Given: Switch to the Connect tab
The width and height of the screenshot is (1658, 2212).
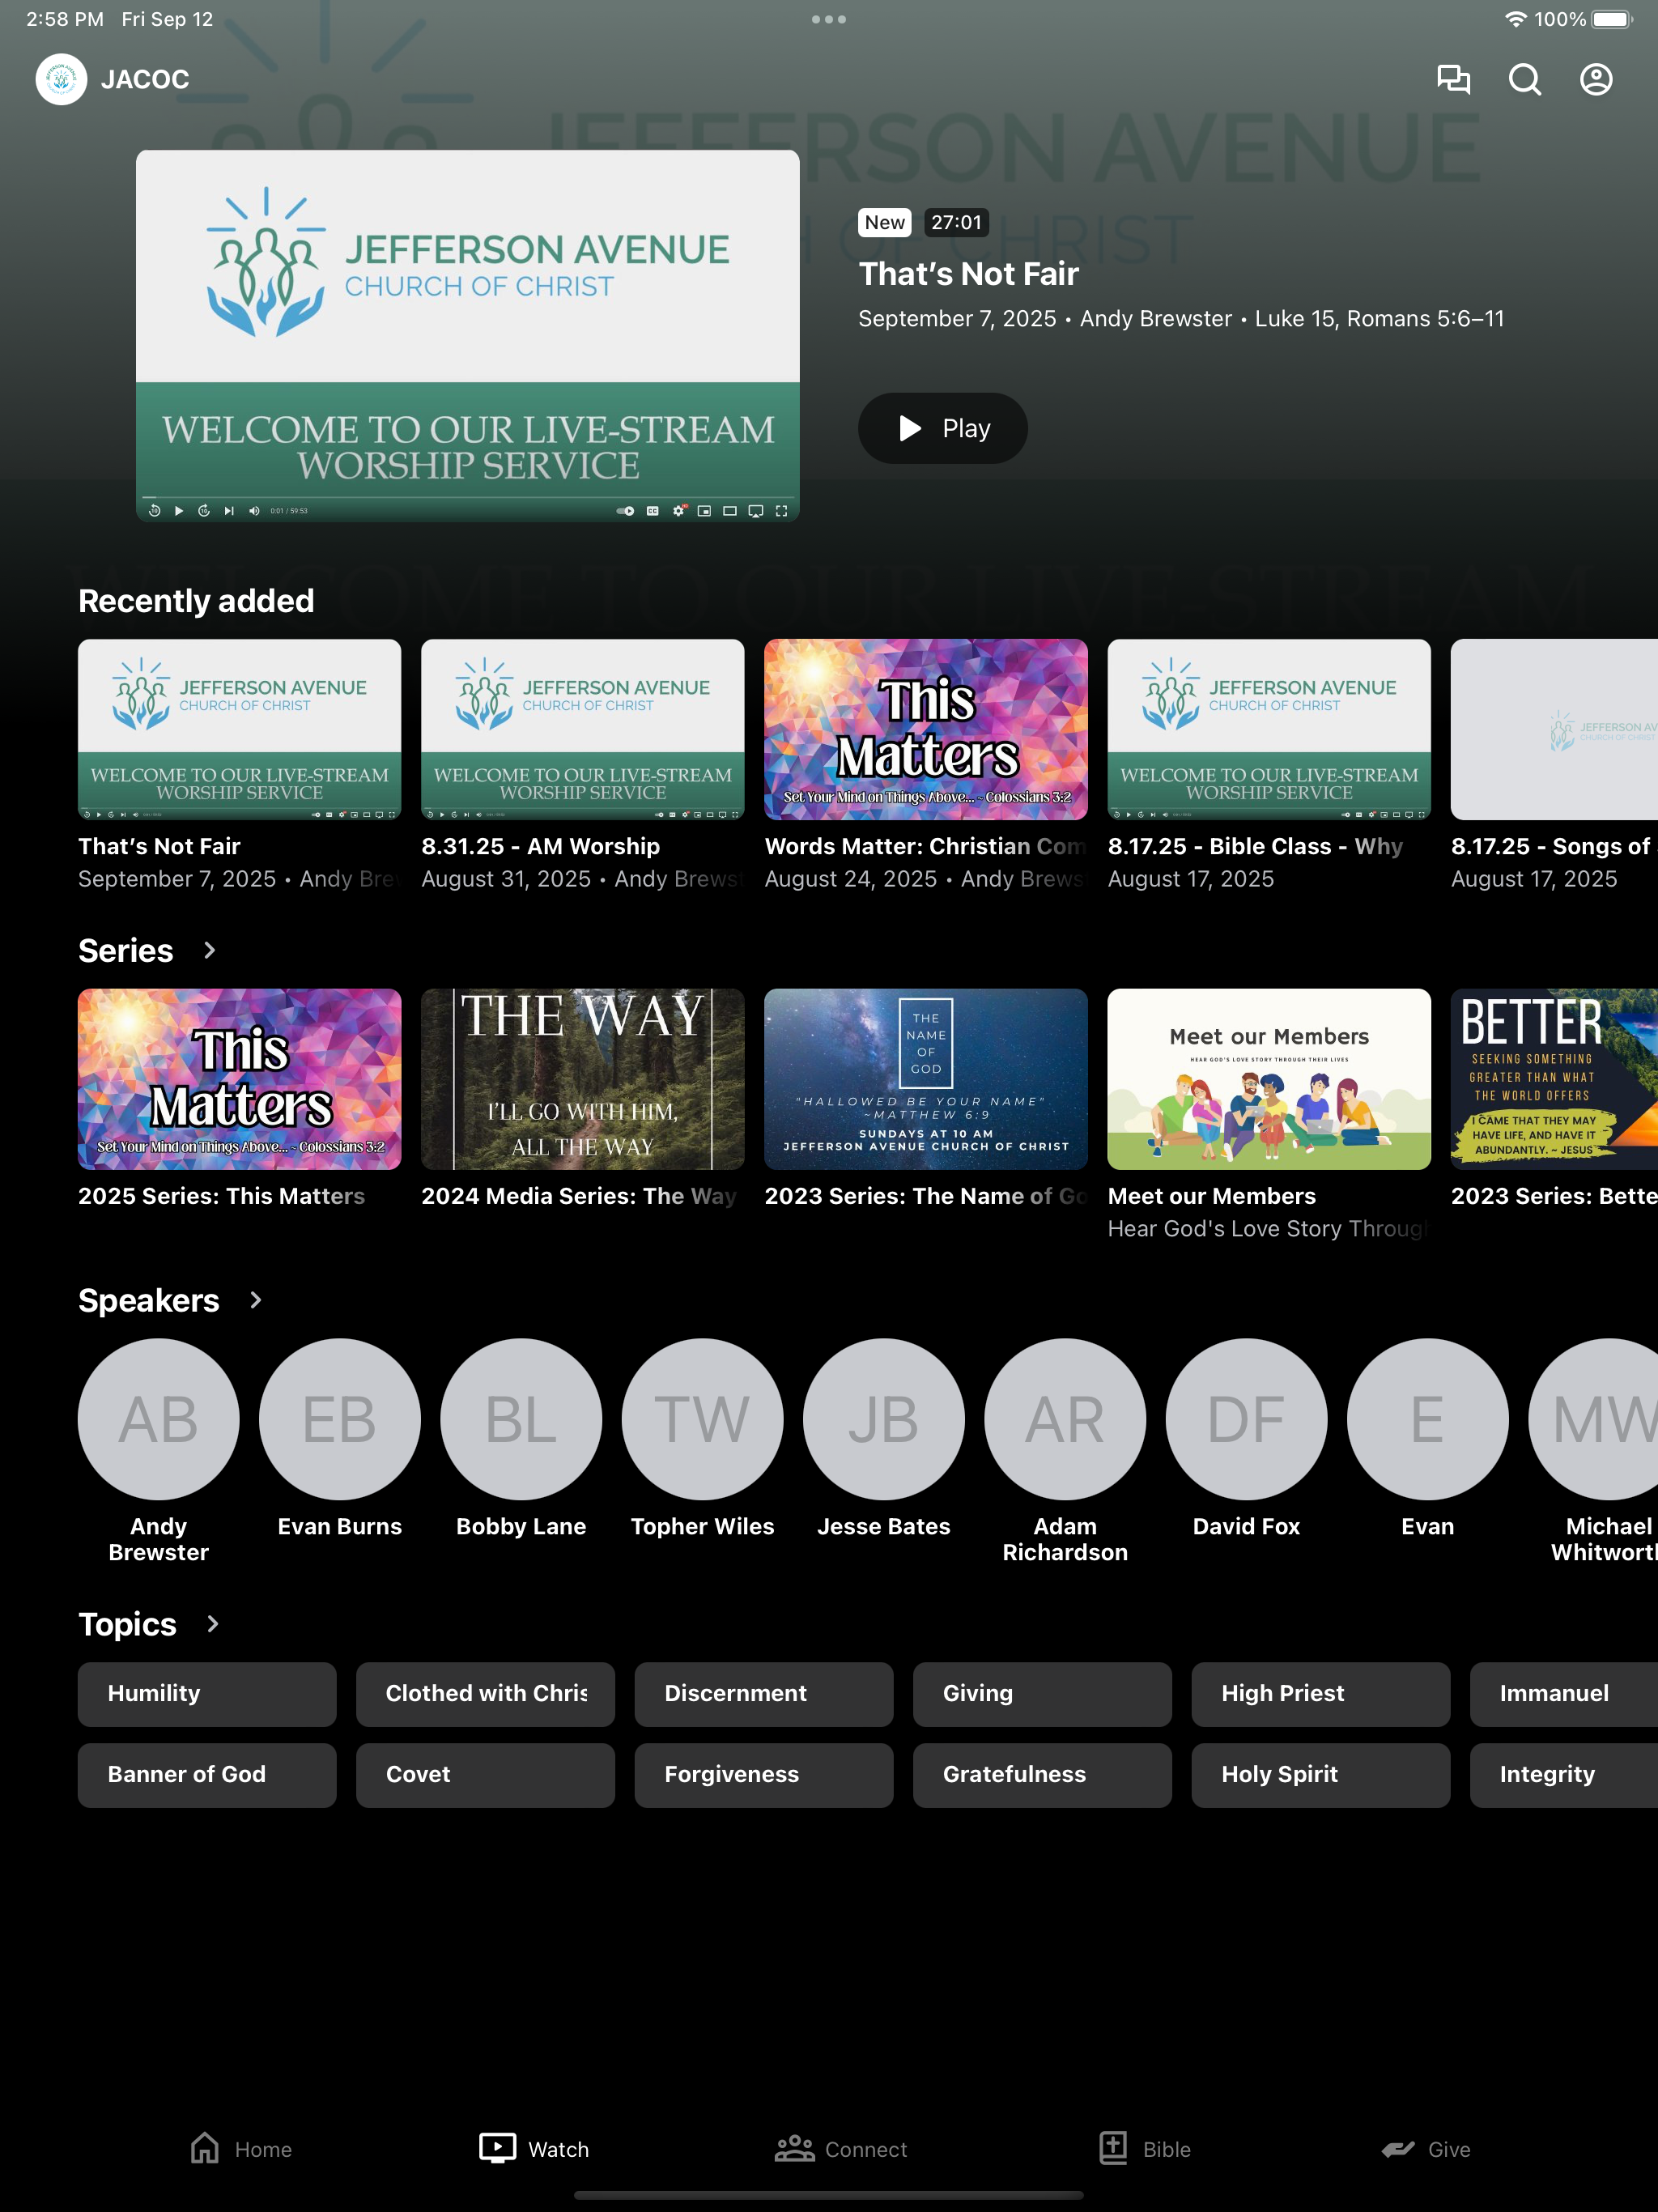Looking at the screenshot, I should (x=841, y=2149).
